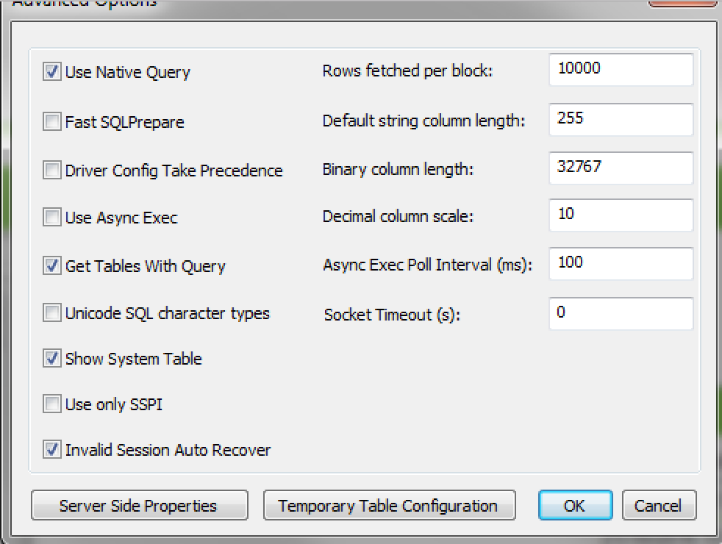Click the Socket Timeout input box
Image resolution: width=722 pixels, height=544 pixels.
621,313
